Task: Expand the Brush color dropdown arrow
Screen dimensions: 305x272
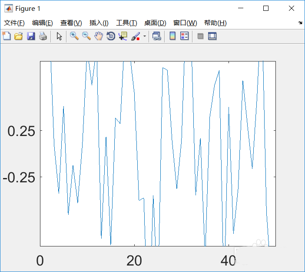Action: [144, 36]
